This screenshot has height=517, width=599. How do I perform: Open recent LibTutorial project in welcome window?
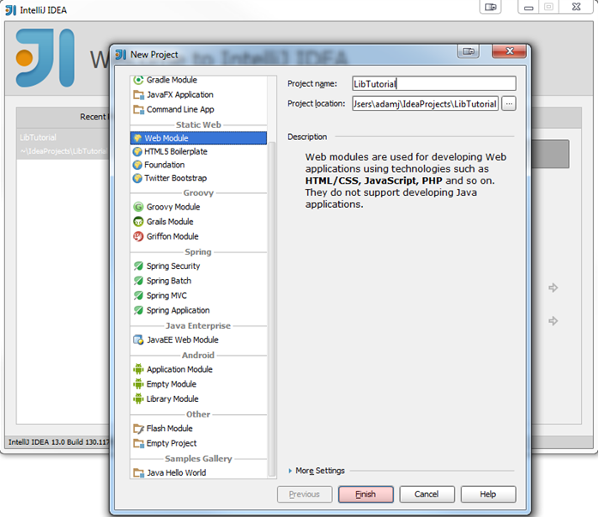coord(63,144)
